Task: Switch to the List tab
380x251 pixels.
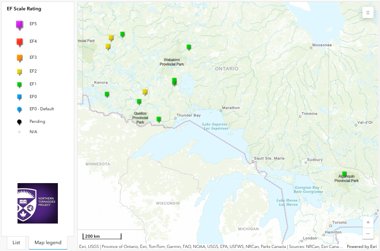Action: (16, 243)
